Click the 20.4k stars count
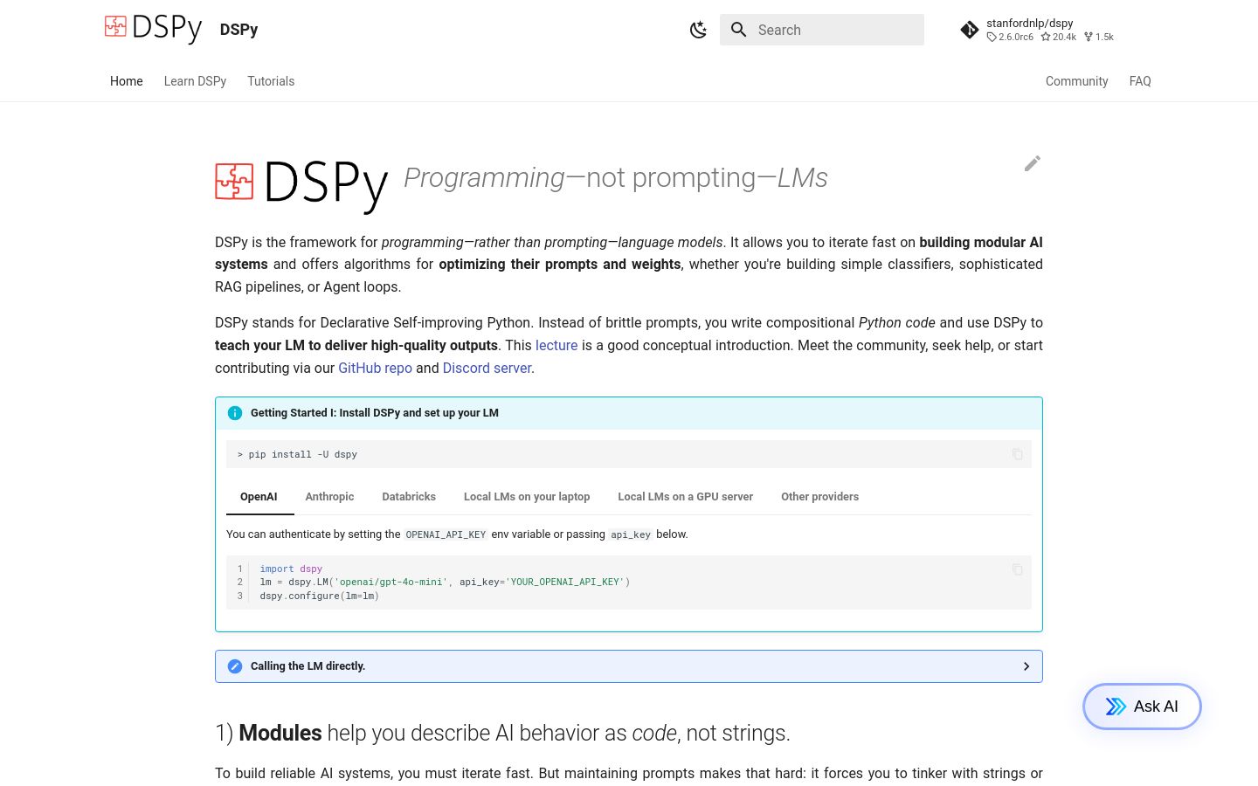1258x786 pixels. coord(1059,37)
